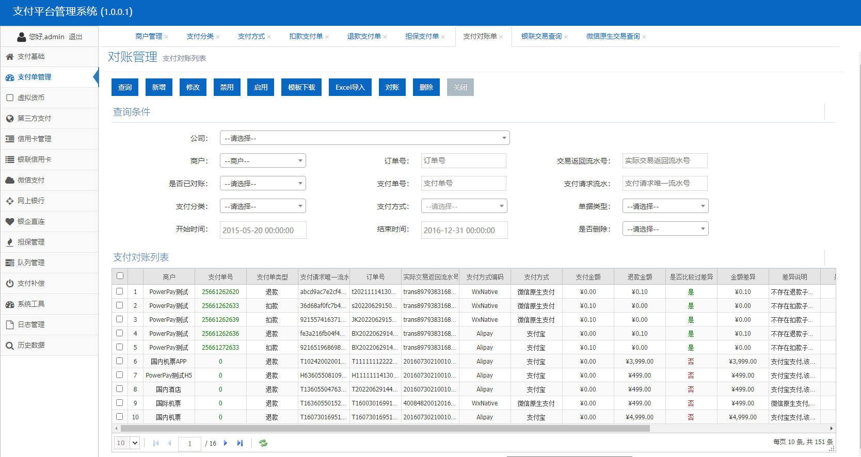Jump to last page of the table

[x=240, y=443]
